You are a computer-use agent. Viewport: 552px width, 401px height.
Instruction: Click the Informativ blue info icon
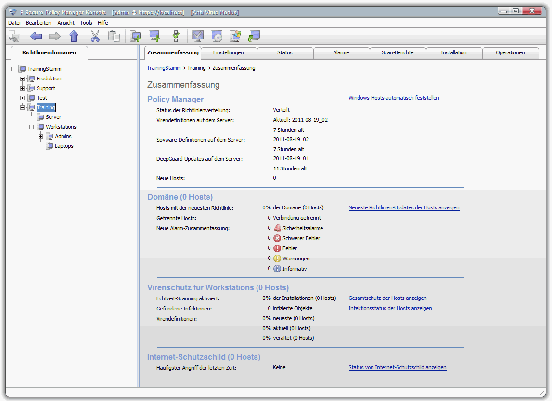click(x=277, y=269)
